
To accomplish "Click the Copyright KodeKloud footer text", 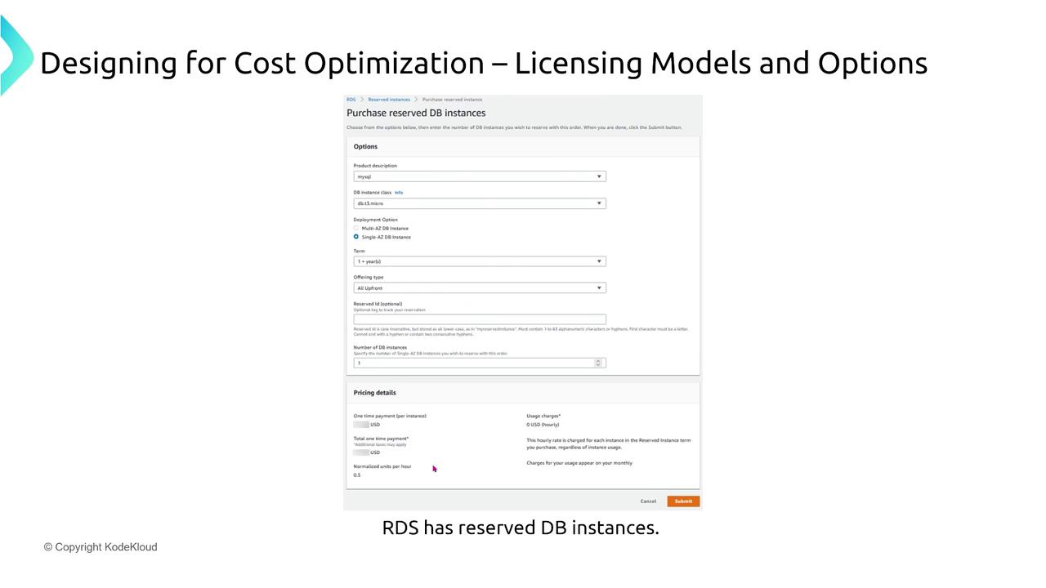I will click(x=101, y=547).
